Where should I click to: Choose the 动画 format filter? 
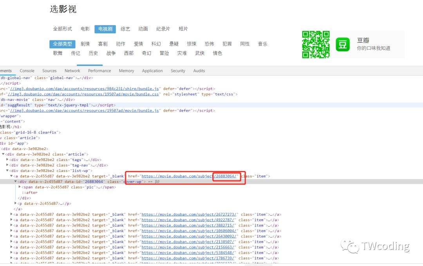click(143, 29)
